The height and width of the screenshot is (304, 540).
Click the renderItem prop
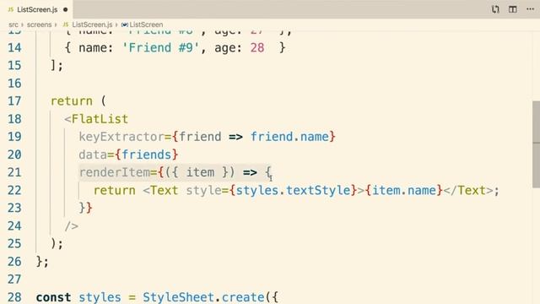coord(115,172)
